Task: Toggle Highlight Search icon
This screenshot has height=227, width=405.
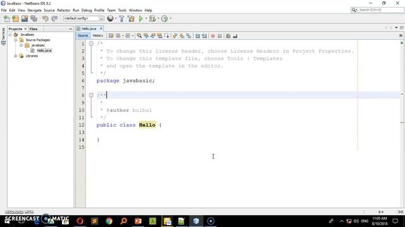Action: tap(159, 36)
